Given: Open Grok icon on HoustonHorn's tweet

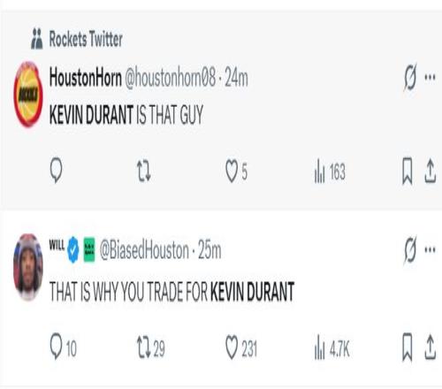Looking at the screenshot, I should [x=410, y=77].
